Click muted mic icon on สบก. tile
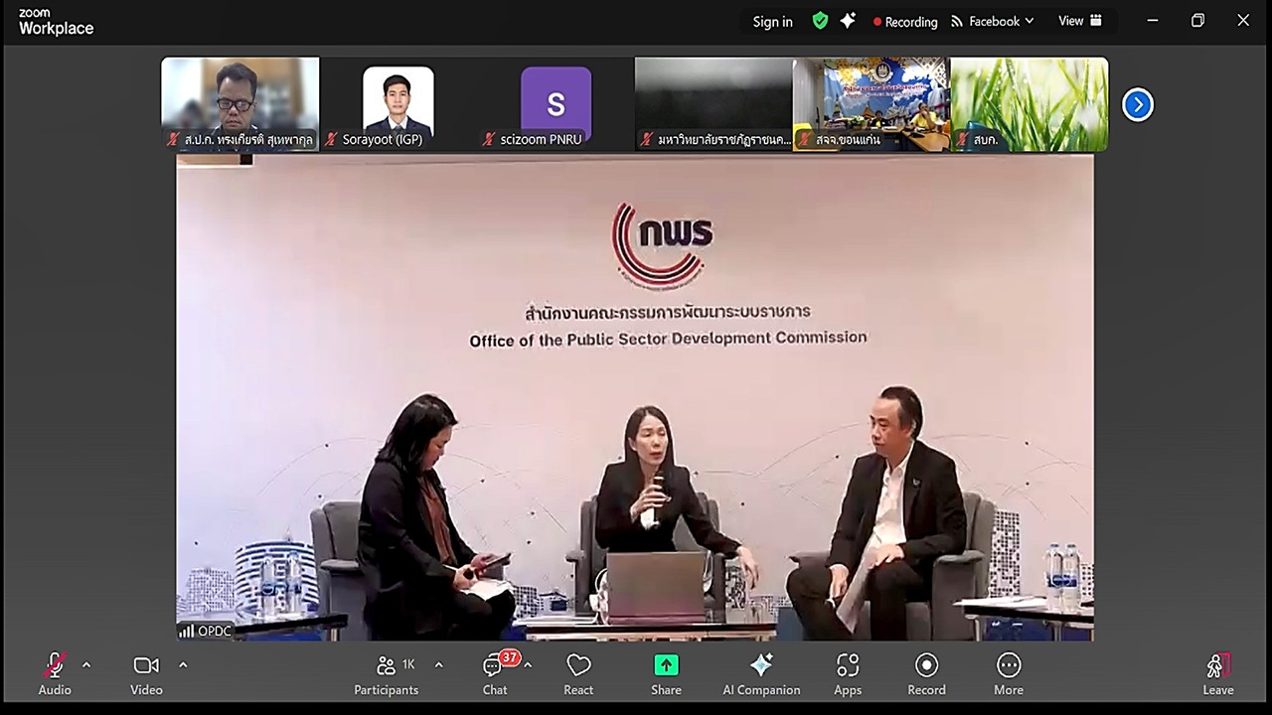 click(962, 140)
